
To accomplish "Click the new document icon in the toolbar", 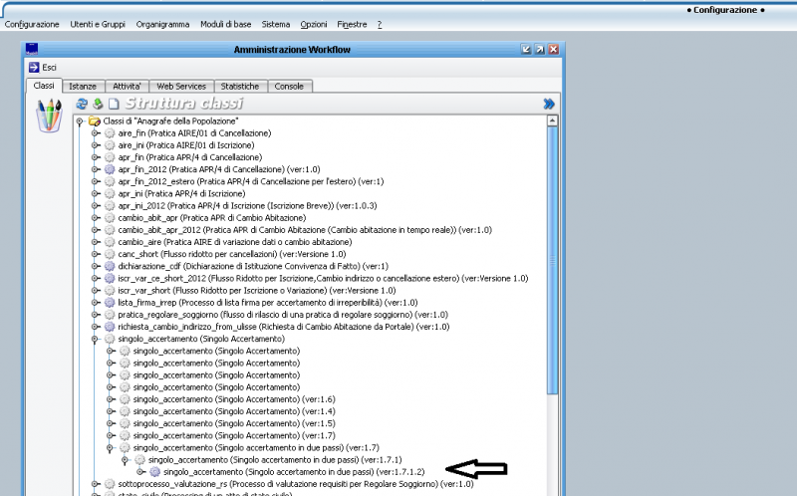I will click(114, 104).
